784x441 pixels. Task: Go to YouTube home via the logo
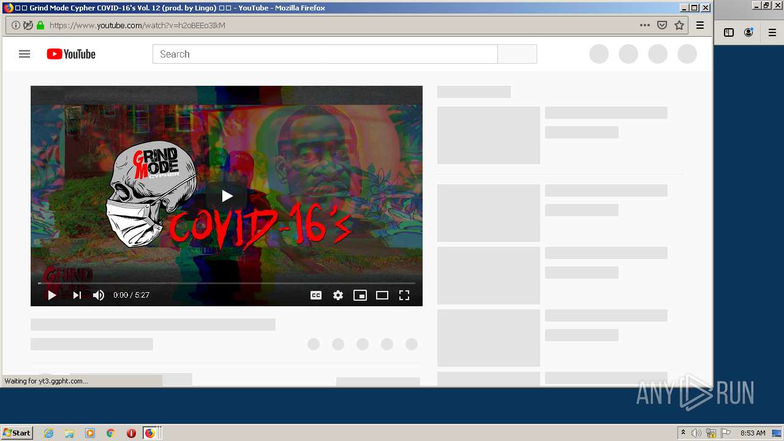pos(71,54)
